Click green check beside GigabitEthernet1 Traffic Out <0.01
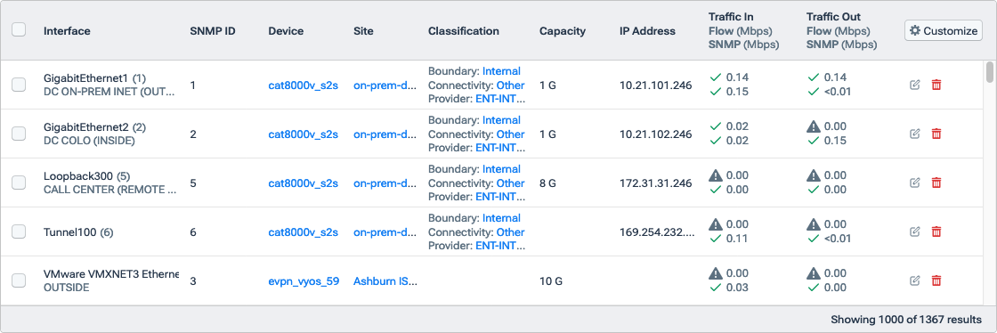The width and height of the screenshot is (997, 333). click(x=814, y=92)
